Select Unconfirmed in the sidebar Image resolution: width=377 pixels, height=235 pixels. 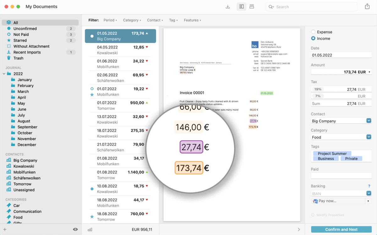pos(25,29)
